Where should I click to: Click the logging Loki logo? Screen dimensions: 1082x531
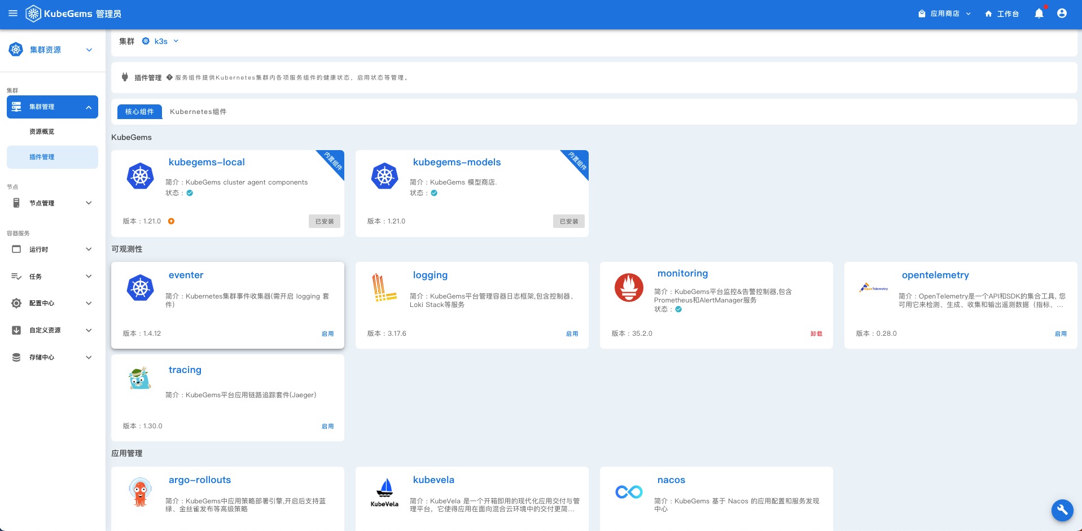(x=384, y=287)
